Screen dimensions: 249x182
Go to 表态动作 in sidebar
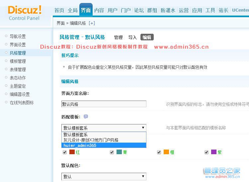click(x=18, y=78)
